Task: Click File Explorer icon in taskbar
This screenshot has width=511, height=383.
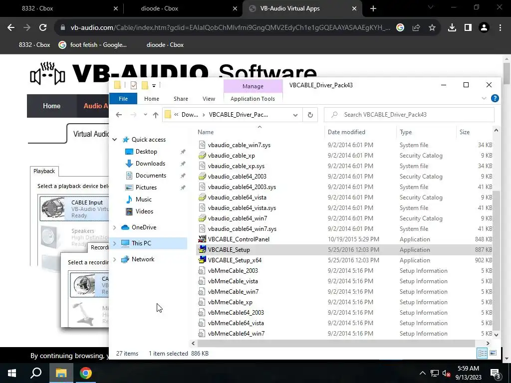Action: (x=61, y=373)
